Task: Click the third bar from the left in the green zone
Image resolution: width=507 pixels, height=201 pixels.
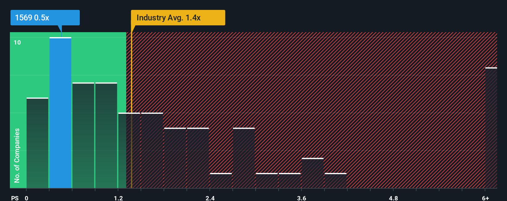Action: pos(83,135)
